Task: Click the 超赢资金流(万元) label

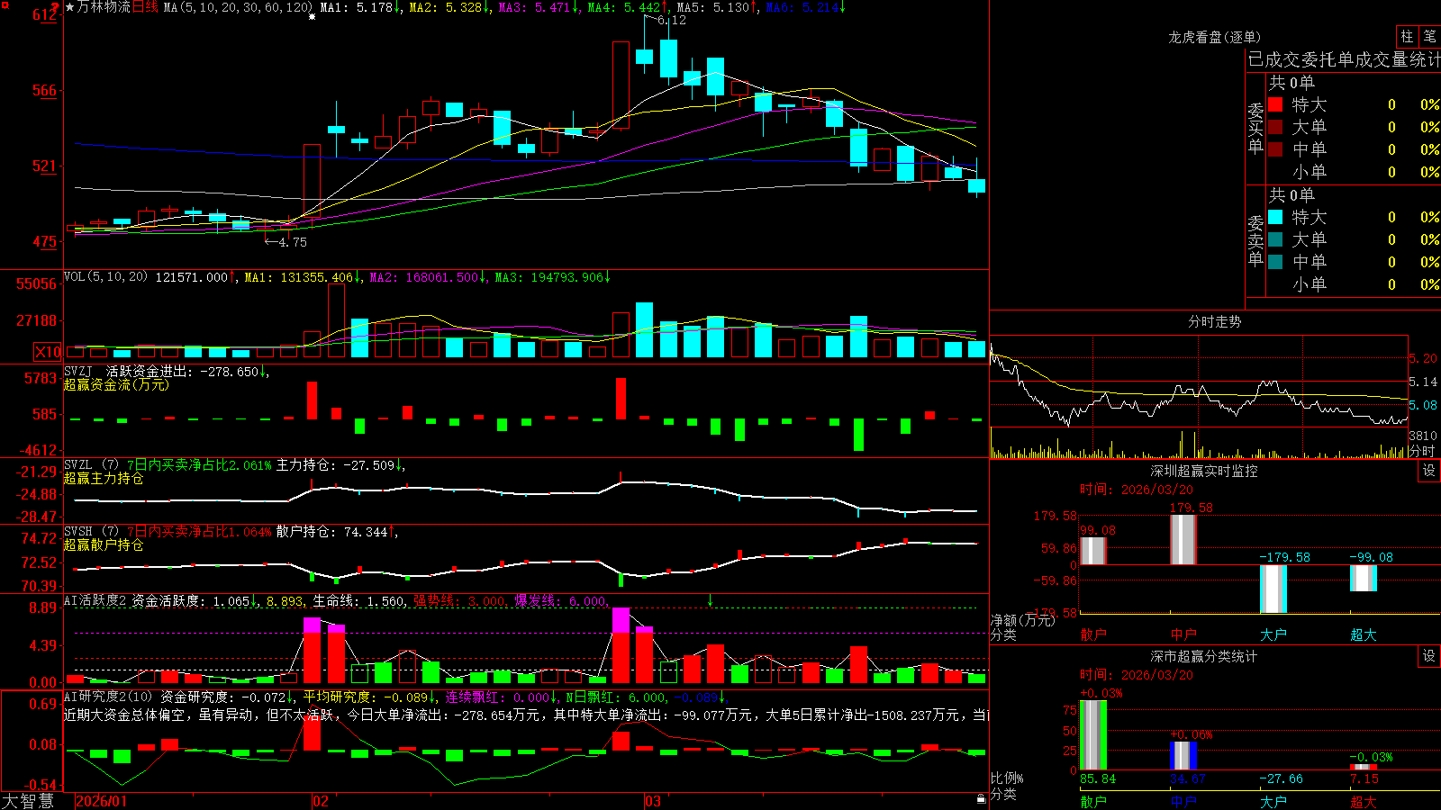Action: pyautogui.click(x=116, y=384)
